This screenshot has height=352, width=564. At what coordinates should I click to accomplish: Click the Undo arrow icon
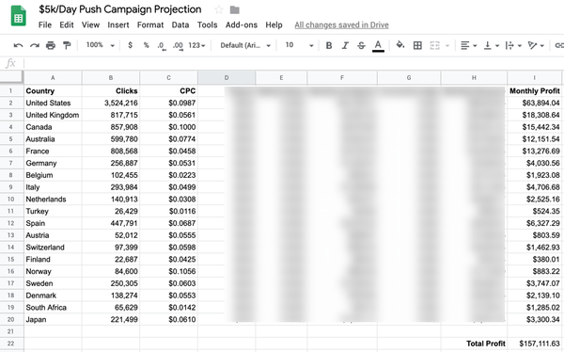coord(18,45)
